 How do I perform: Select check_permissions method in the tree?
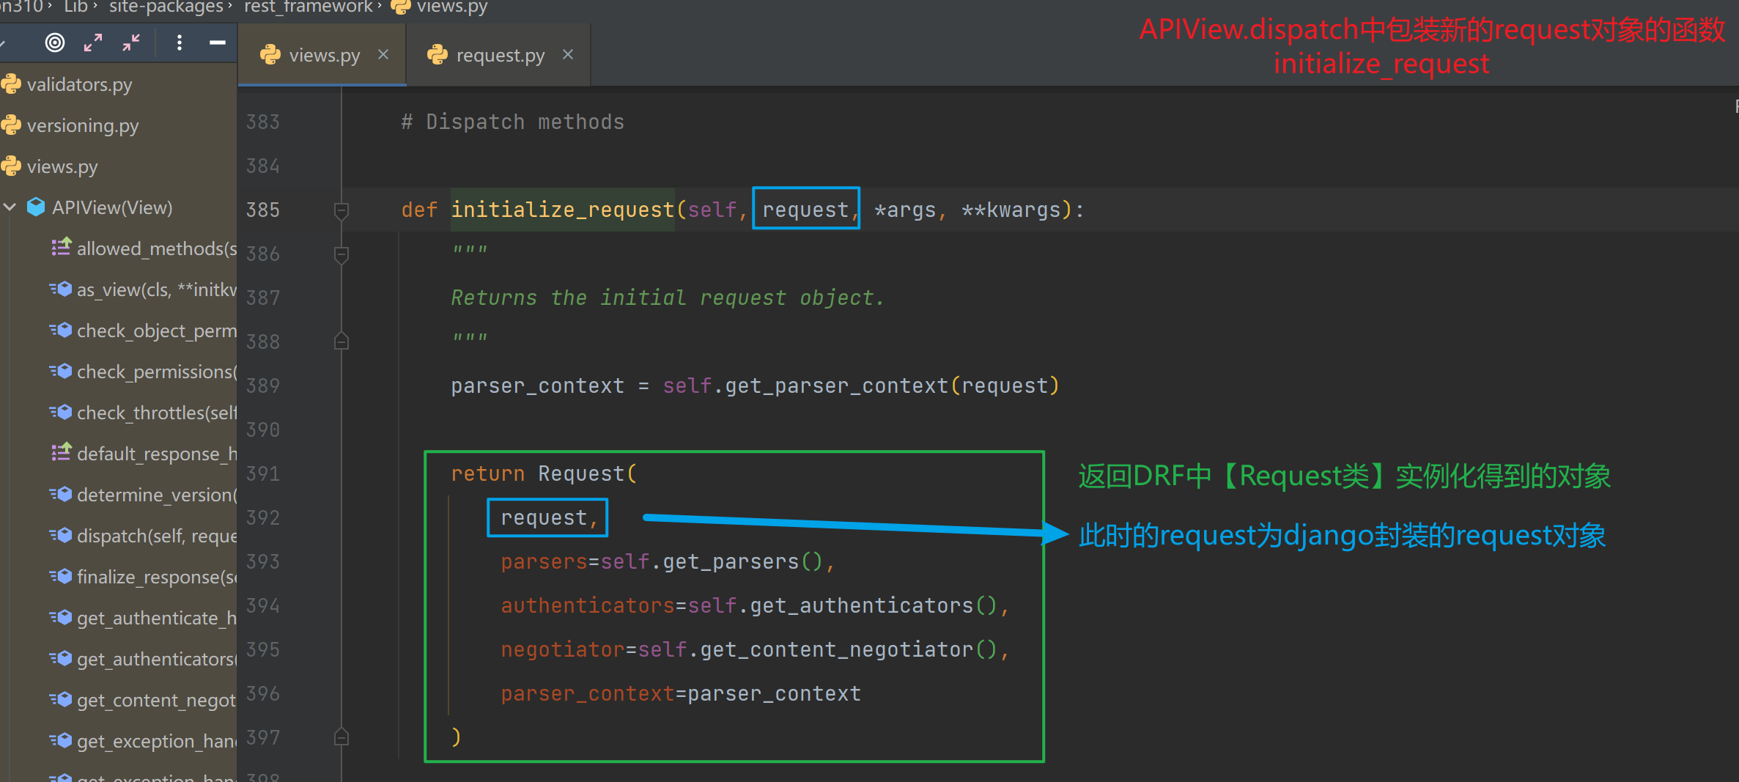coord(157,372)
